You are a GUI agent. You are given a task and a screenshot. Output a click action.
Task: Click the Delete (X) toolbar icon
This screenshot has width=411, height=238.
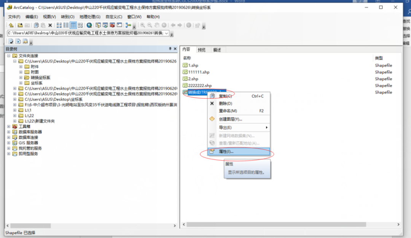coord(50,25)
